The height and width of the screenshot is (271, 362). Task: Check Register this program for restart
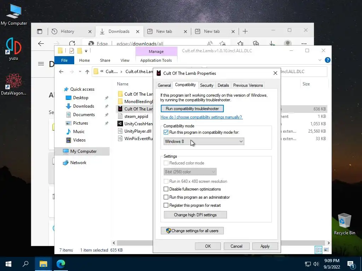point(166,205)
